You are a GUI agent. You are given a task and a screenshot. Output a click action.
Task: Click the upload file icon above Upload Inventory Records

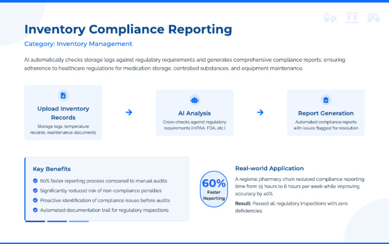[x=63, y=96]
